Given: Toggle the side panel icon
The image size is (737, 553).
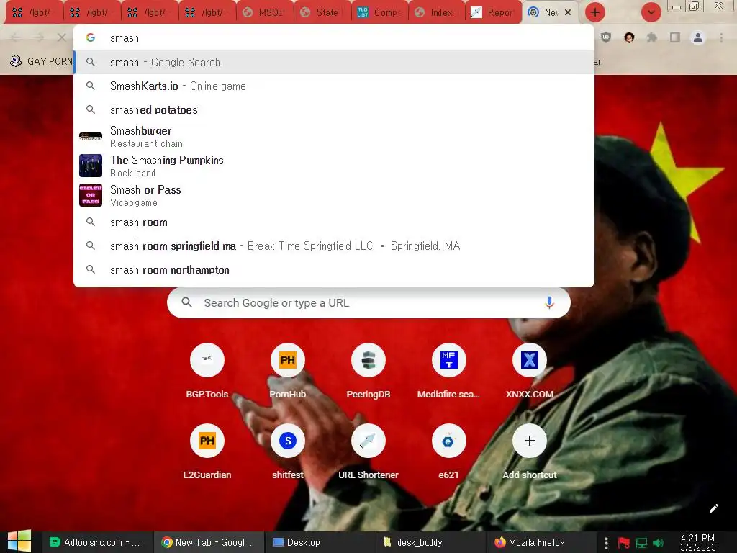Looking at the screenshot, I should [x=675, y=37].
